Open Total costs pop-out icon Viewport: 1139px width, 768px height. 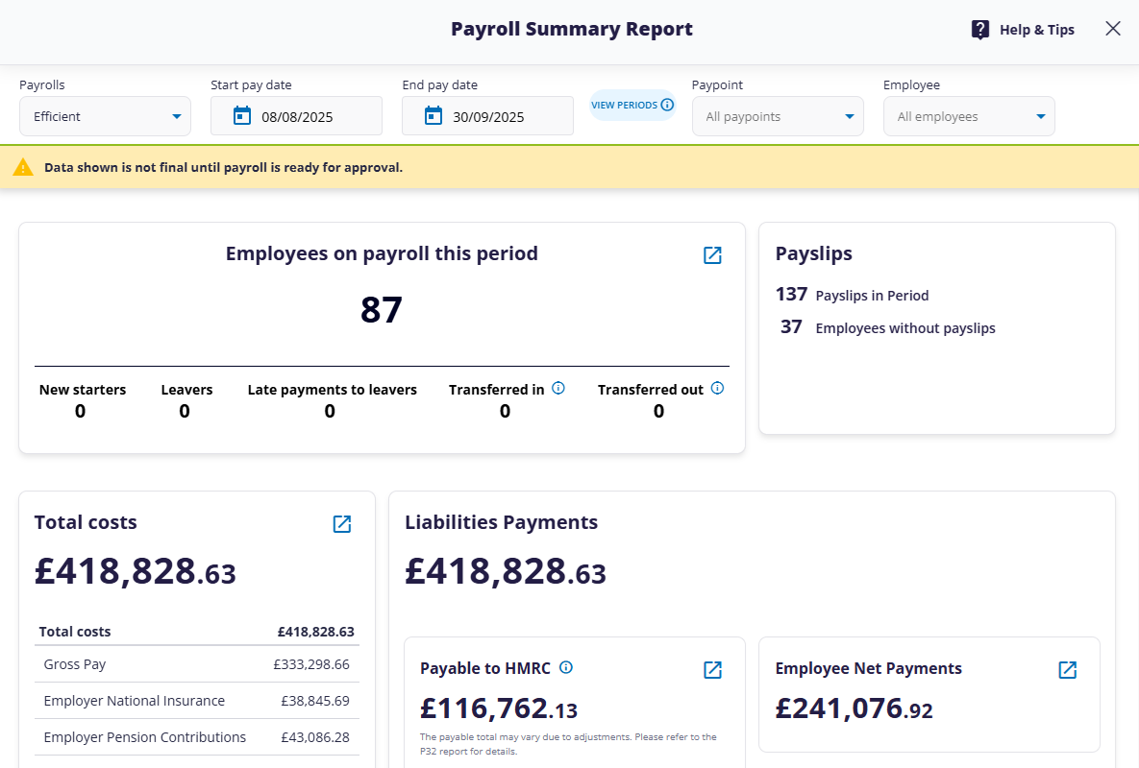342,523
